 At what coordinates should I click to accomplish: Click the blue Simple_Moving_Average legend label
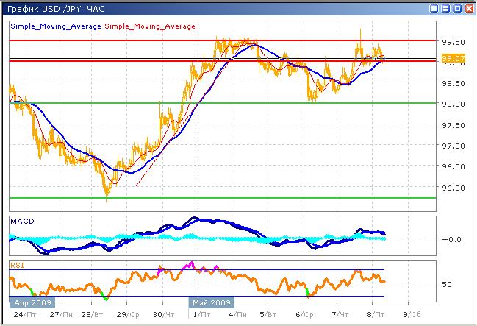[x=56, y=26]
